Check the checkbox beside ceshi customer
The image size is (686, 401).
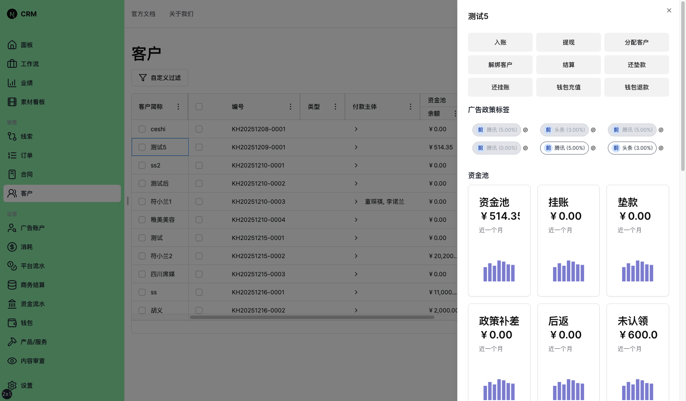point(142,129)
